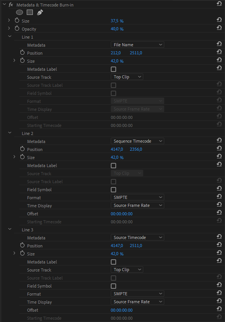
Task: Check the Line 3 Metadata Label box
Action: pyautogui.click(x=113, y=262)
